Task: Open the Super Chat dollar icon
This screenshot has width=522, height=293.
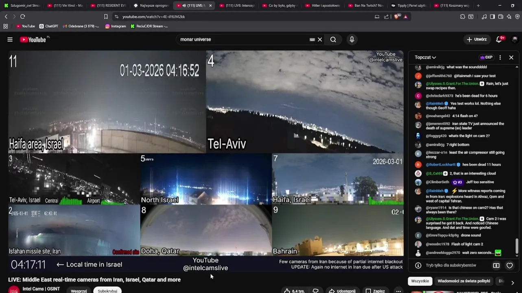Action: (496, 265)
